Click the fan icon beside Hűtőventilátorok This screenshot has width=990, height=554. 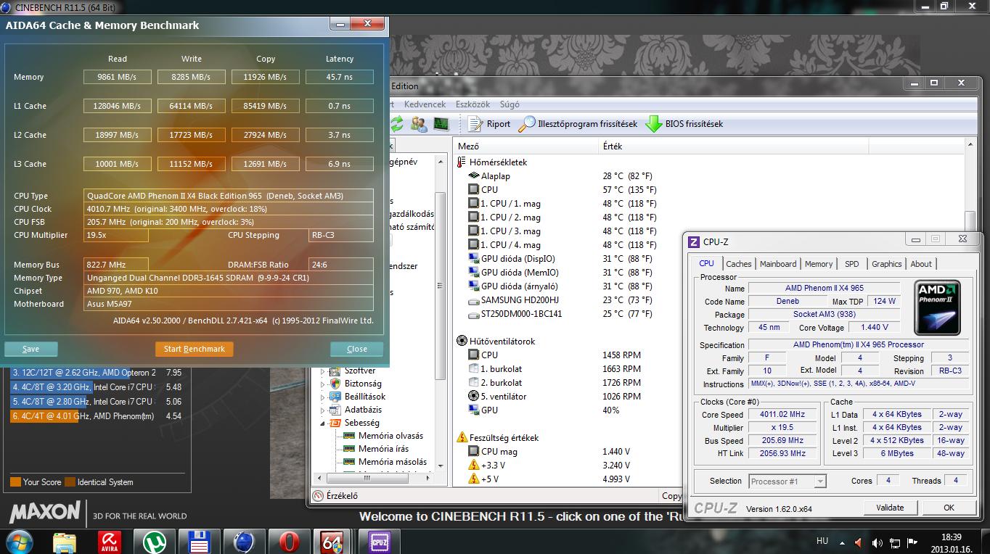click(x=462, y=341)
